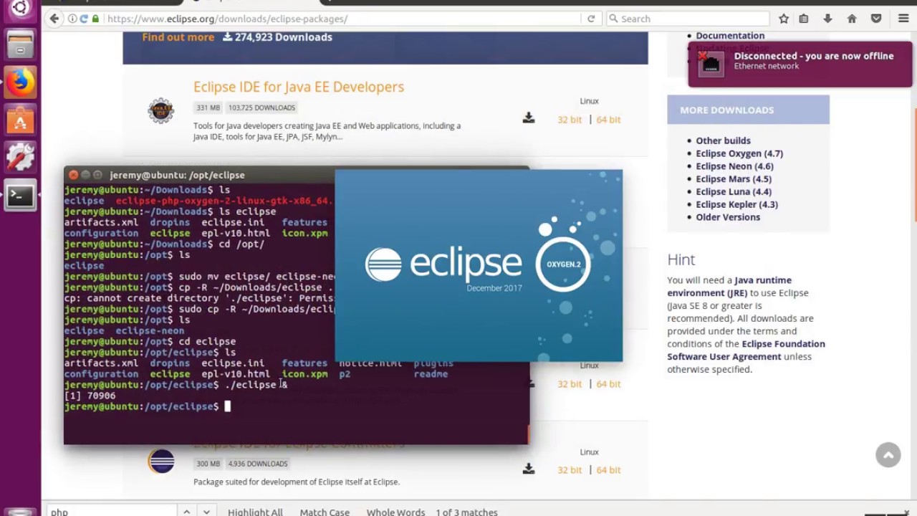The image size is (917, 516).
Task: Open the Find out more link
Action: pyautogui.click(x=178, y=37)
